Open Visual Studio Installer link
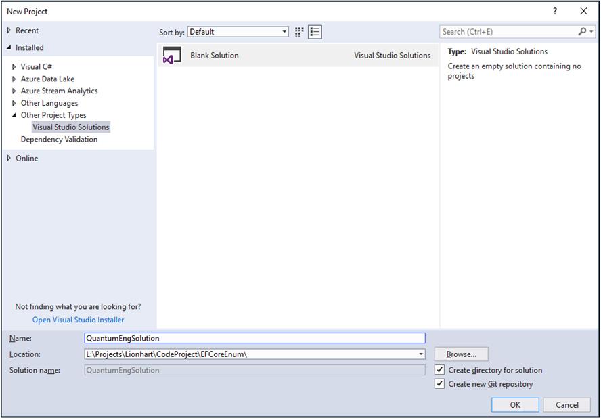Viewport: 601px width, 418px height. (79, 320)
